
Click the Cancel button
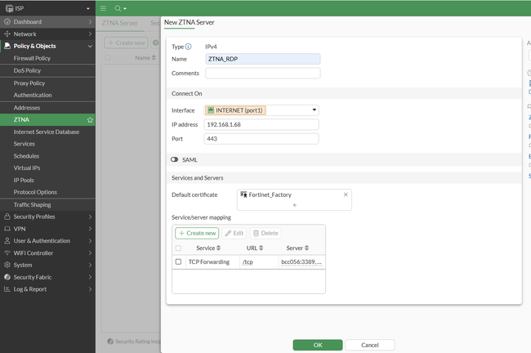pyautogui.click(x=370, y=345)
